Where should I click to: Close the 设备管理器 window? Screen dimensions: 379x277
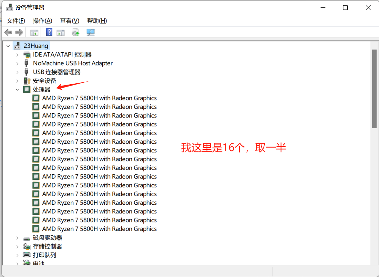click(368, 7)
